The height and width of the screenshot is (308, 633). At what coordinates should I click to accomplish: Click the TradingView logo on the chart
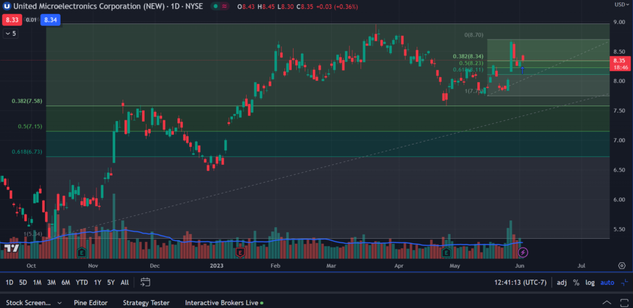(x=12, y=248)
